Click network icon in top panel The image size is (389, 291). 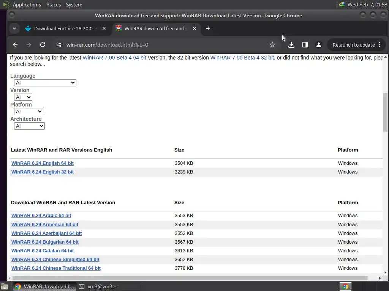[342, 5]
